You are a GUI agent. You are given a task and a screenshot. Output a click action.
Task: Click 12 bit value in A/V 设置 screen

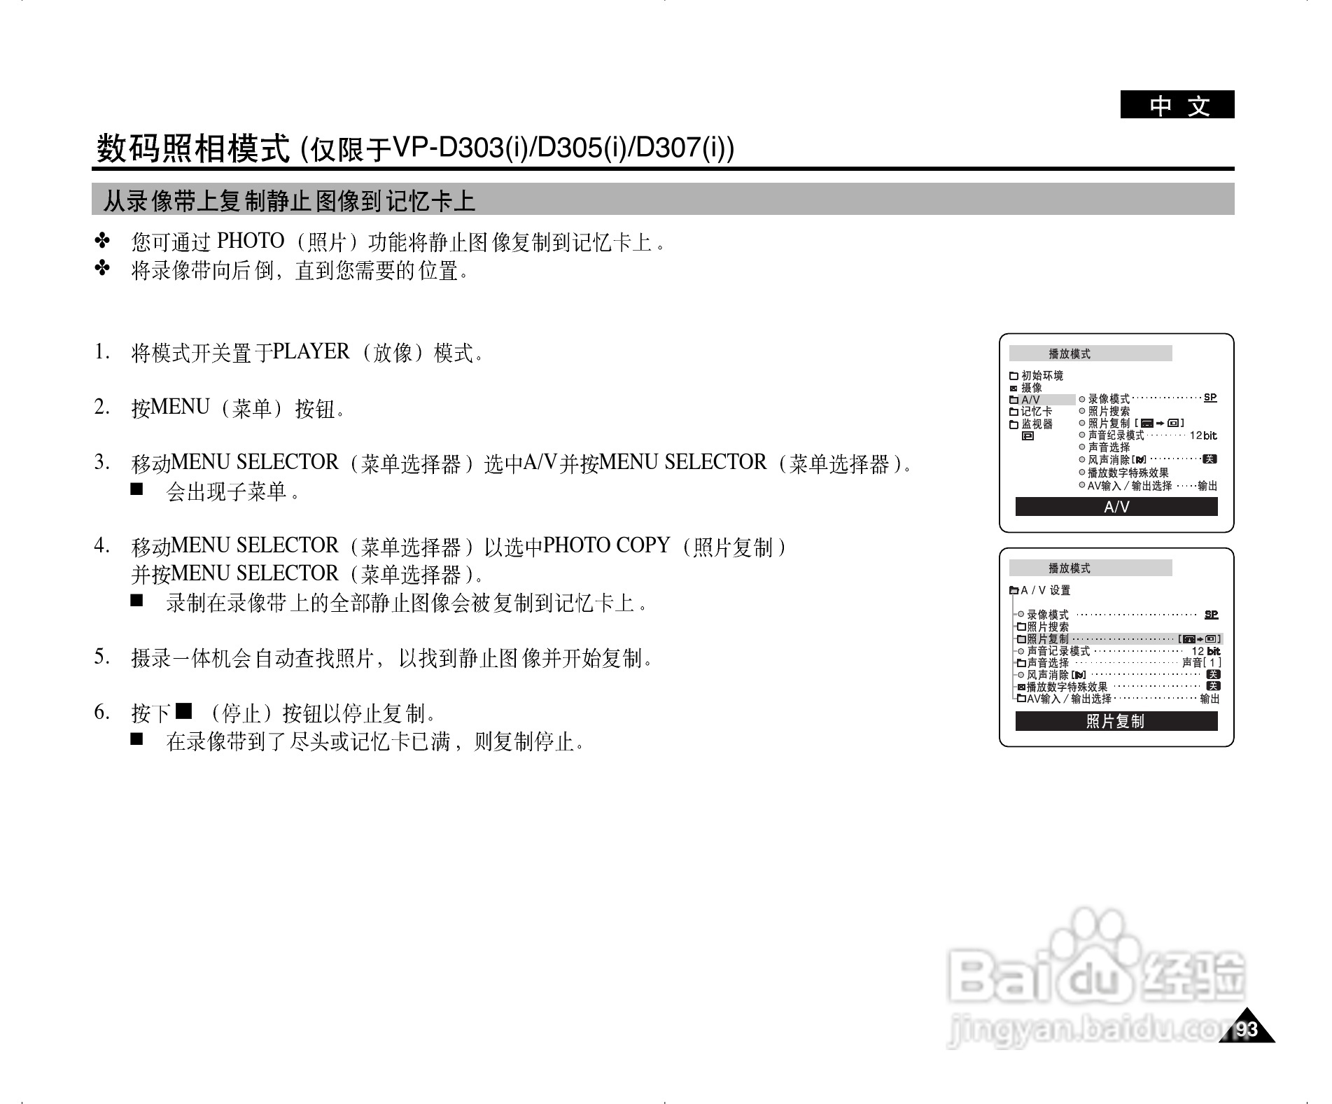[1206, 651]
